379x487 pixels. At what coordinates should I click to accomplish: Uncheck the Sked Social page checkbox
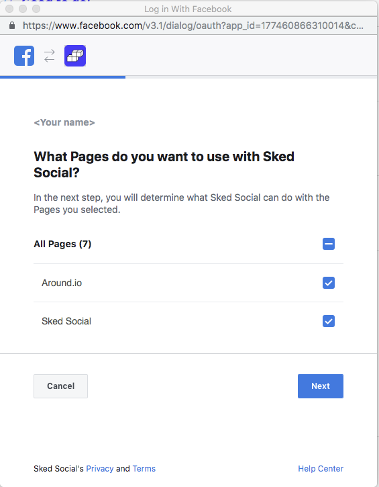(329, 321)
